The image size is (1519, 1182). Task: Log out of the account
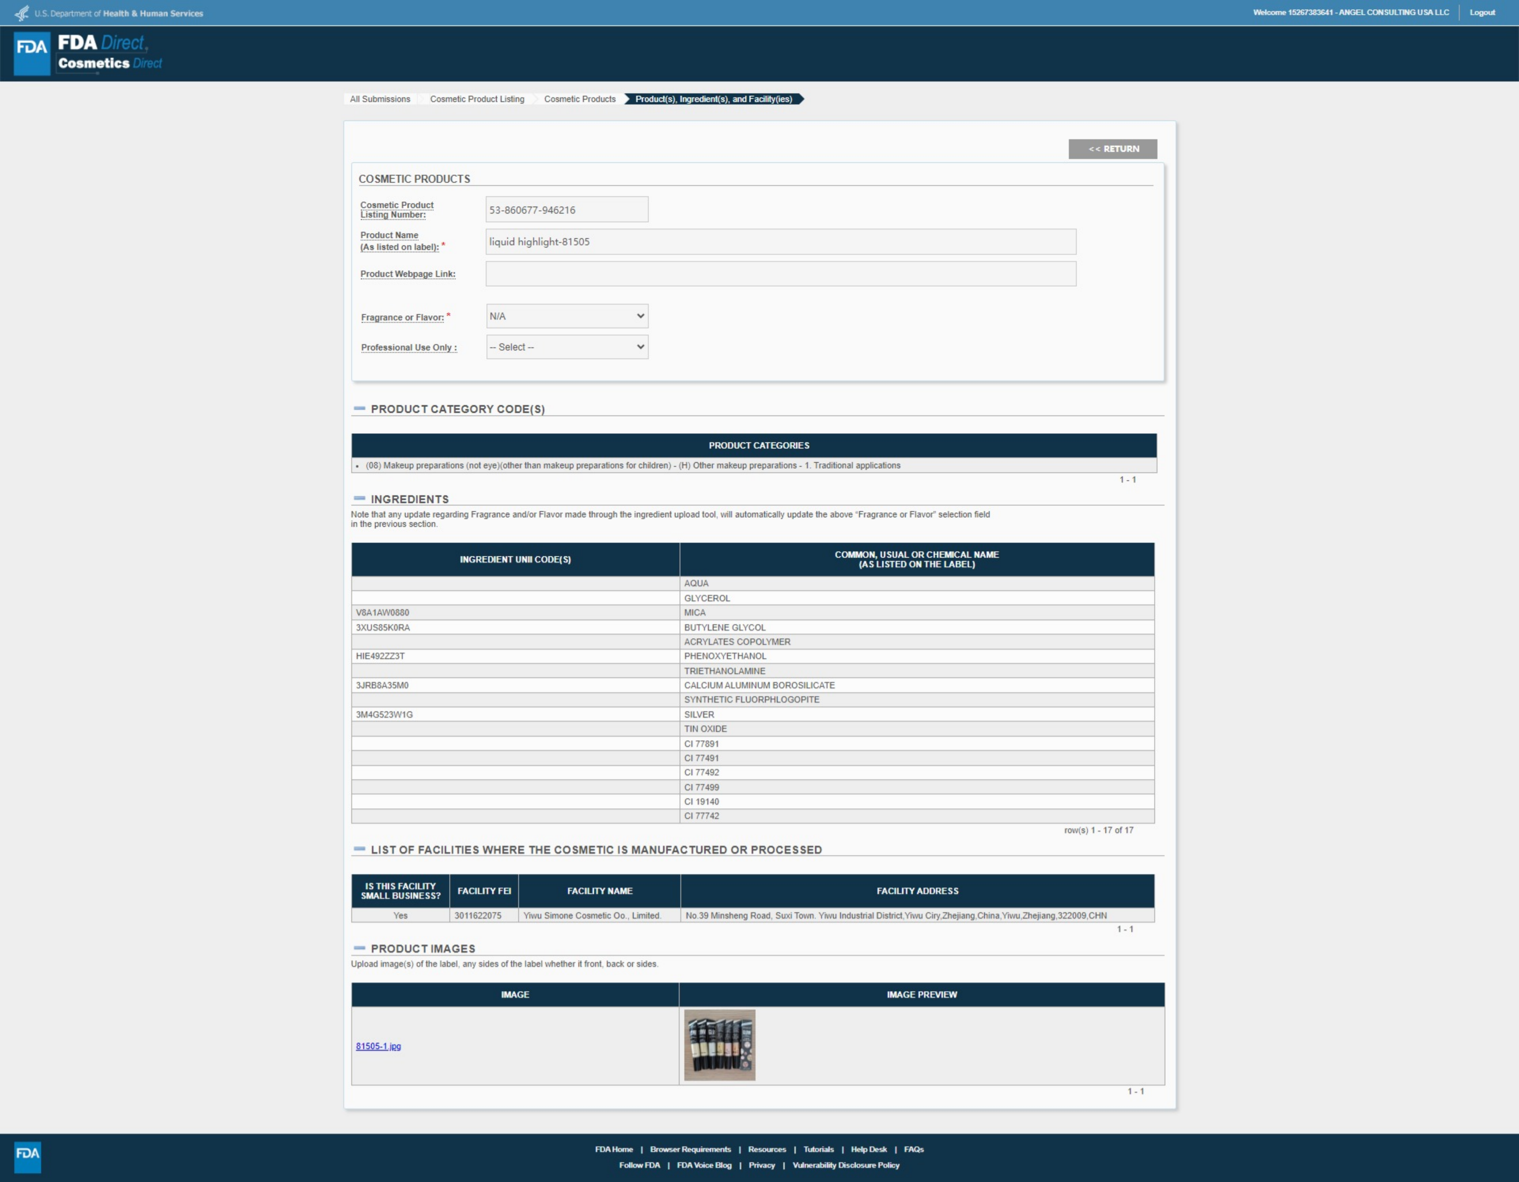1481,13
